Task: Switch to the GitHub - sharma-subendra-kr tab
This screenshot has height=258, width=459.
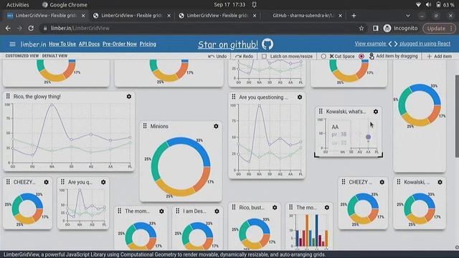Action: click(303, 16)
